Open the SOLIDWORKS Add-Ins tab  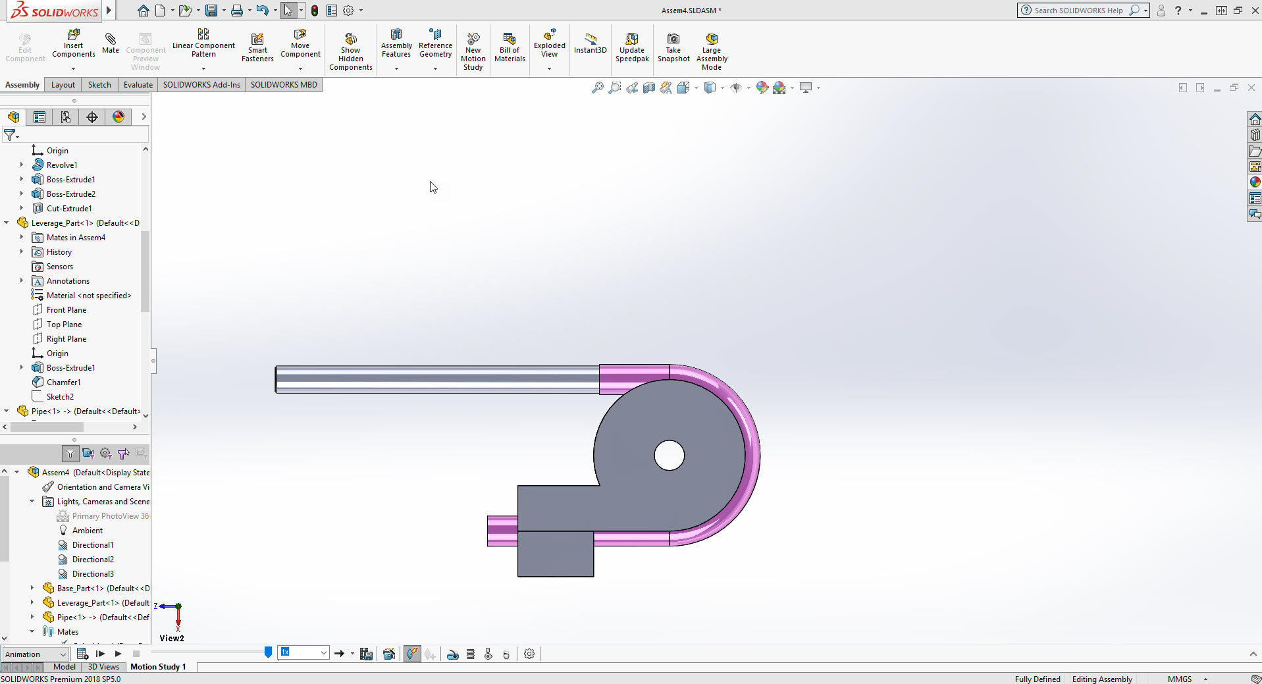click(201, 84)
